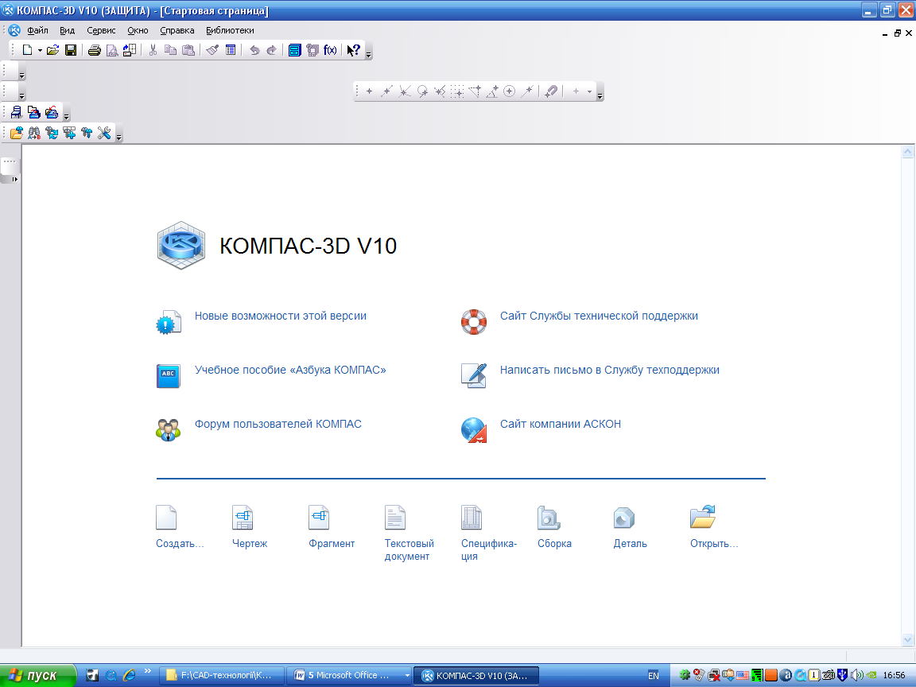
Task: Click the Открыть... folder icon
Action: coord(703,517)
